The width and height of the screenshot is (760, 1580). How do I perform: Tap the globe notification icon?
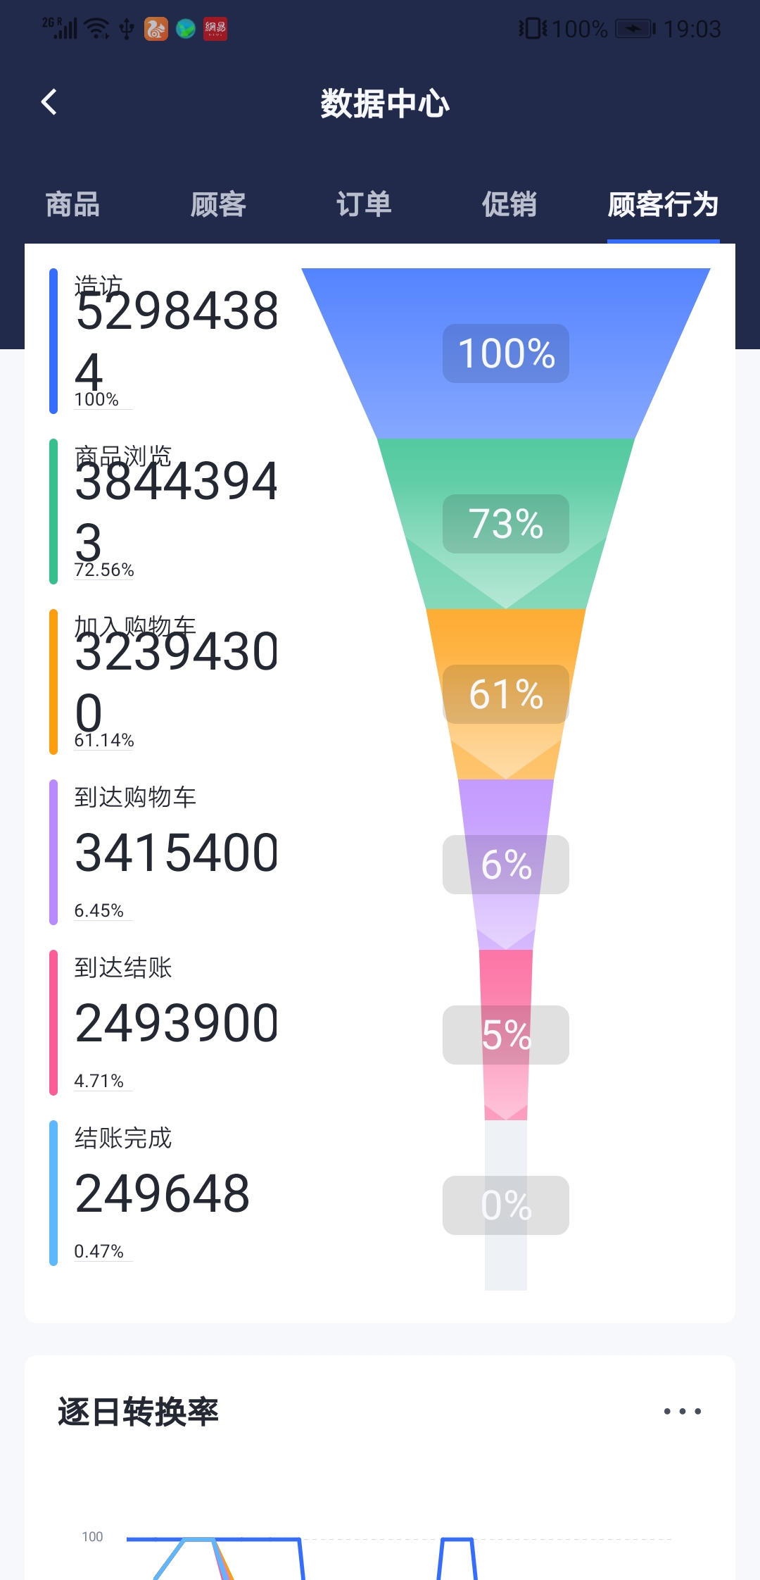click(x=186, y=29)
